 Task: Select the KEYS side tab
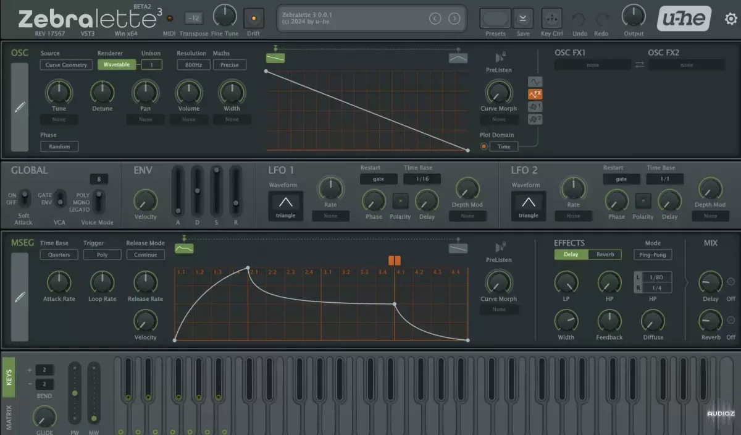[9, 378]
